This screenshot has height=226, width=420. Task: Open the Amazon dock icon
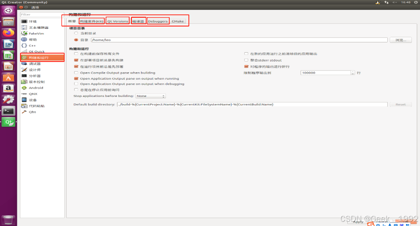click(x=8, y=89)
